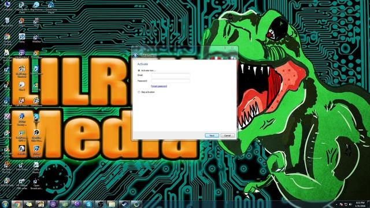Open Chrome from the taskbar
Screen dimensions: 370x208
point(17,204)
